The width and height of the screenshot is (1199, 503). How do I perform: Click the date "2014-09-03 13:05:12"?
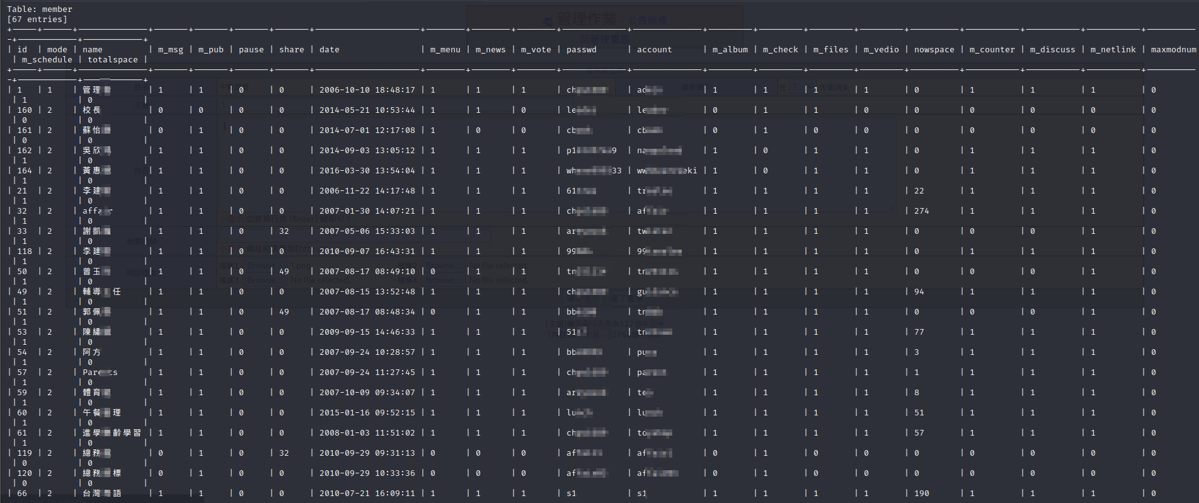pyautogui.click(x=367, y=151)
